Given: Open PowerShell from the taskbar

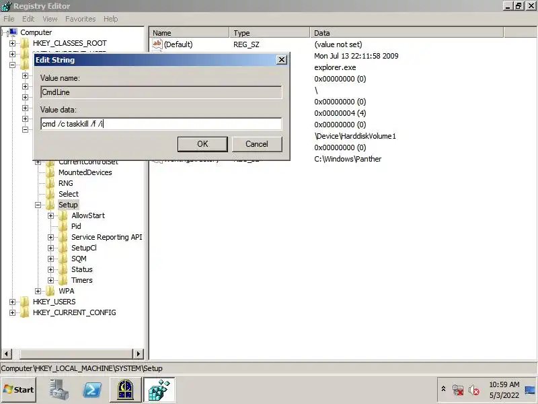Looking at the screenshot, I should click(x=93, y=390).
